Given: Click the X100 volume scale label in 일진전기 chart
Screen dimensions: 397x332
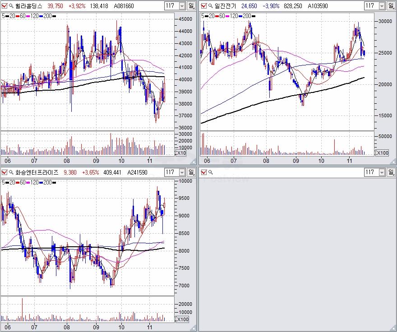Looking at the screenshot, I should coord(382,153).
